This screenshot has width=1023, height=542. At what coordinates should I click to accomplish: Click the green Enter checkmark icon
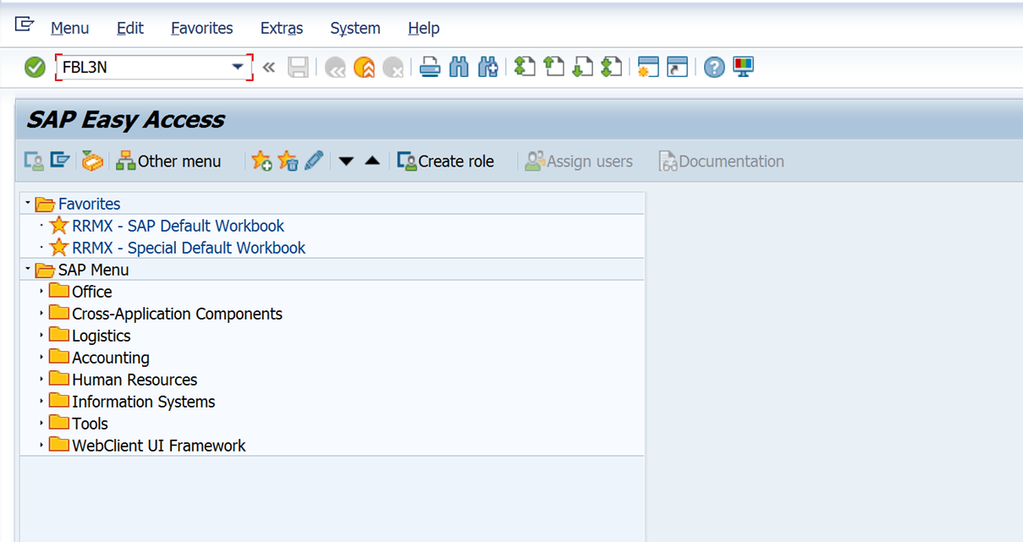tap(35, 67)
